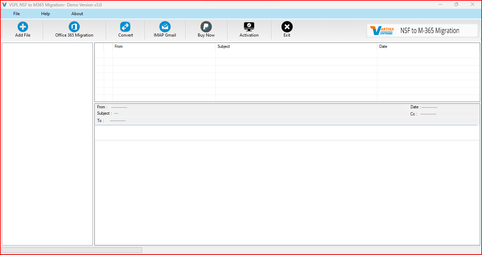Viewport: 482px width, 255px height.
Task: Click the progress bar in the status area
Action: point(72,250)
